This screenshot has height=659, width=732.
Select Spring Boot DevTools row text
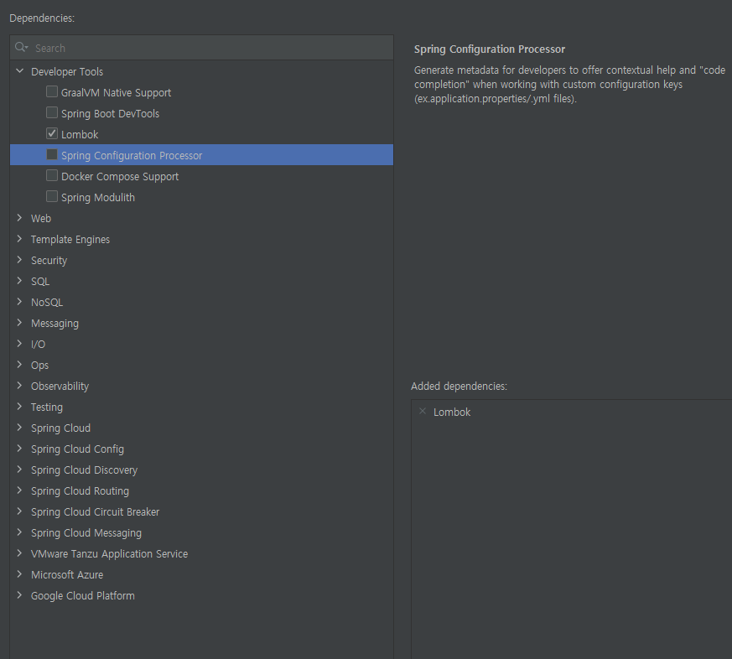coord(110,114)
